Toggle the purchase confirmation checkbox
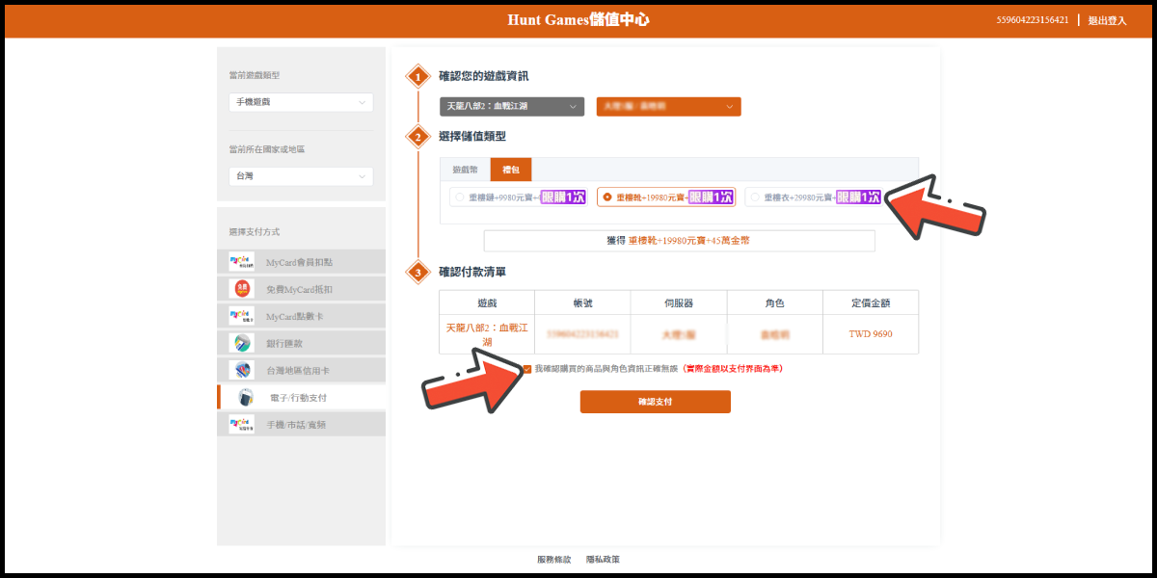This screenshot has height=578, width=1157. click(526, 368)
